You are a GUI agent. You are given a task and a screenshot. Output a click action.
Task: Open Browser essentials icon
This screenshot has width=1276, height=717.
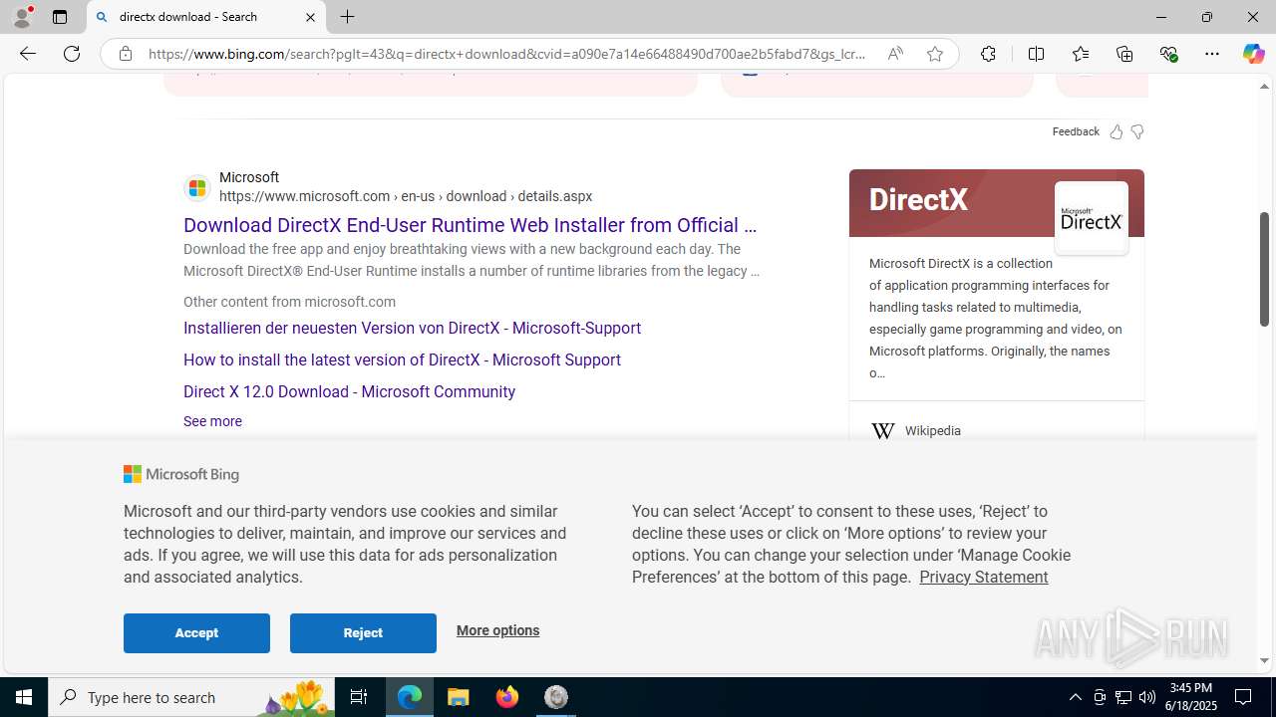click(1168, 54)
